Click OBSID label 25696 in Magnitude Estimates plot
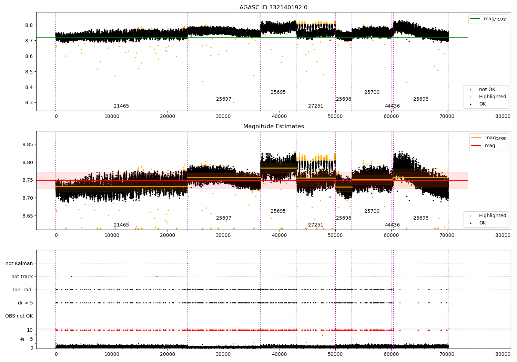Image resolution: width=517 pixels, height=362 pixels. 344,218
